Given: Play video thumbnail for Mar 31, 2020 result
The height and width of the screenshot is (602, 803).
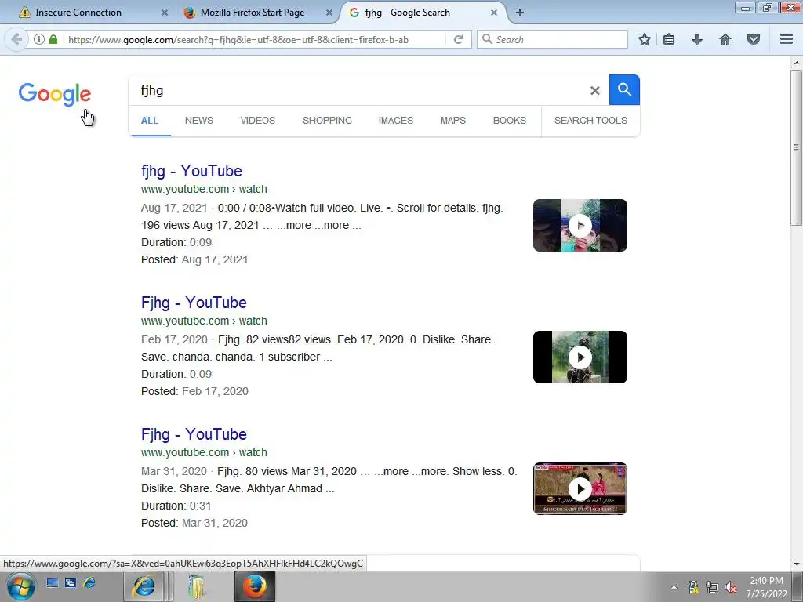Looking at the screenshot, I should pyautogui.click(x=580, y=488).
